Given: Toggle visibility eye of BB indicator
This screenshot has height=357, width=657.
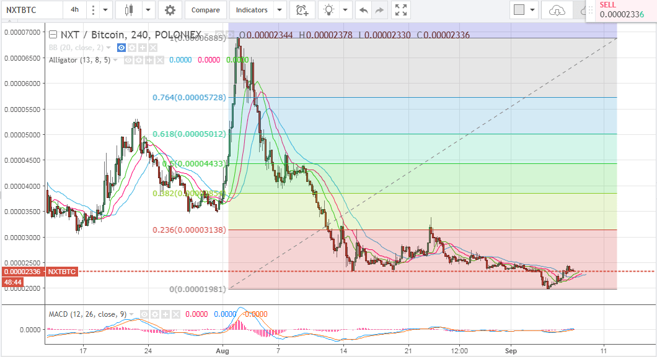Looking at the screenshot, I should 121,48.
